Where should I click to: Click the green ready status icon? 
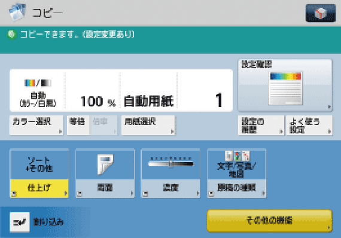(x=12, y=34)
